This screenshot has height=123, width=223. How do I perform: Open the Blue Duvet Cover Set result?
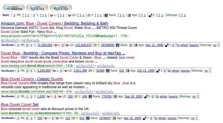click(x=20, y=105)
